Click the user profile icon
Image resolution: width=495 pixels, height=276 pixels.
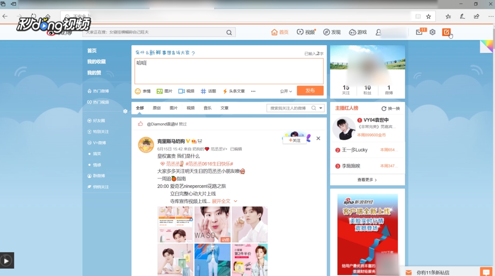click(x=378, y=32)
